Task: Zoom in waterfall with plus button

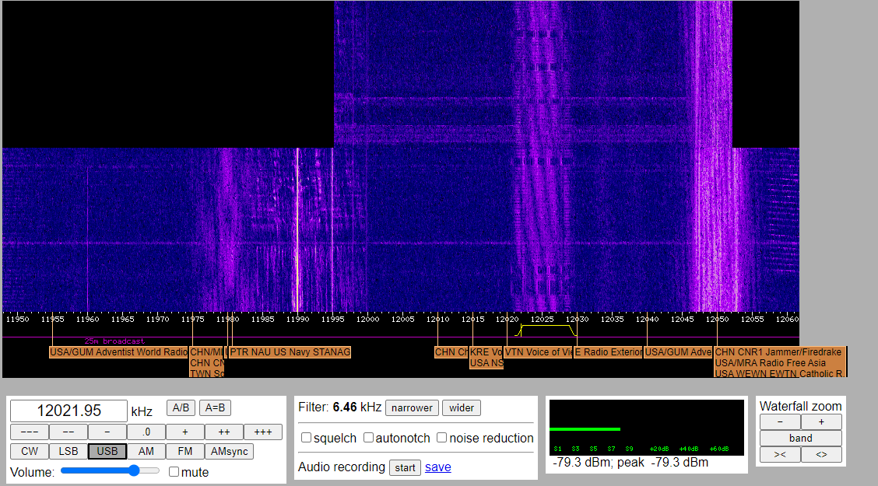Action: [821, 421]
